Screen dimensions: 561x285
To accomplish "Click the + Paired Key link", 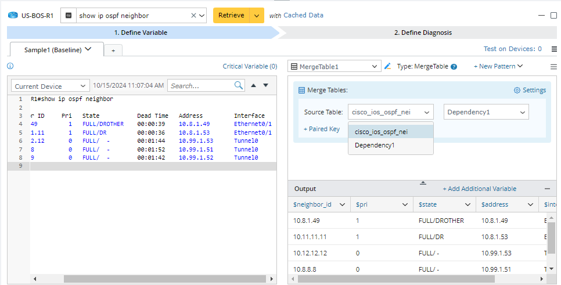I will [x=321, y=129].
